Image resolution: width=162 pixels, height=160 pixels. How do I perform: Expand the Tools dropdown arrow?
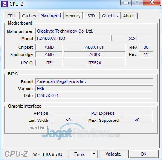94,154
